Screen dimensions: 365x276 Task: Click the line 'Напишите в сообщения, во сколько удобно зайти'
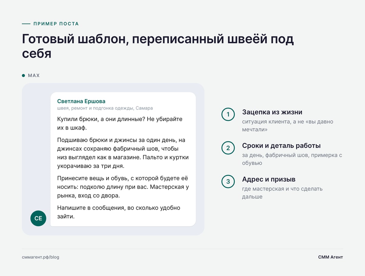click(119, 212)
